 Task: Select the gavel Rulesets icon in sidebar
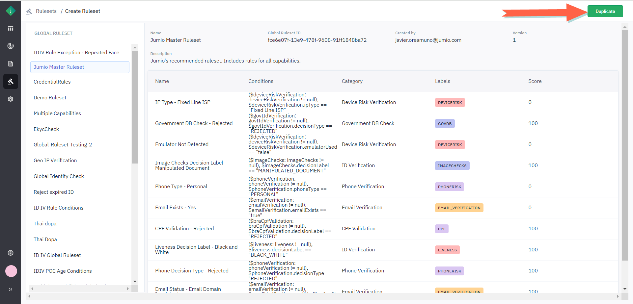[x=11, y=81]
